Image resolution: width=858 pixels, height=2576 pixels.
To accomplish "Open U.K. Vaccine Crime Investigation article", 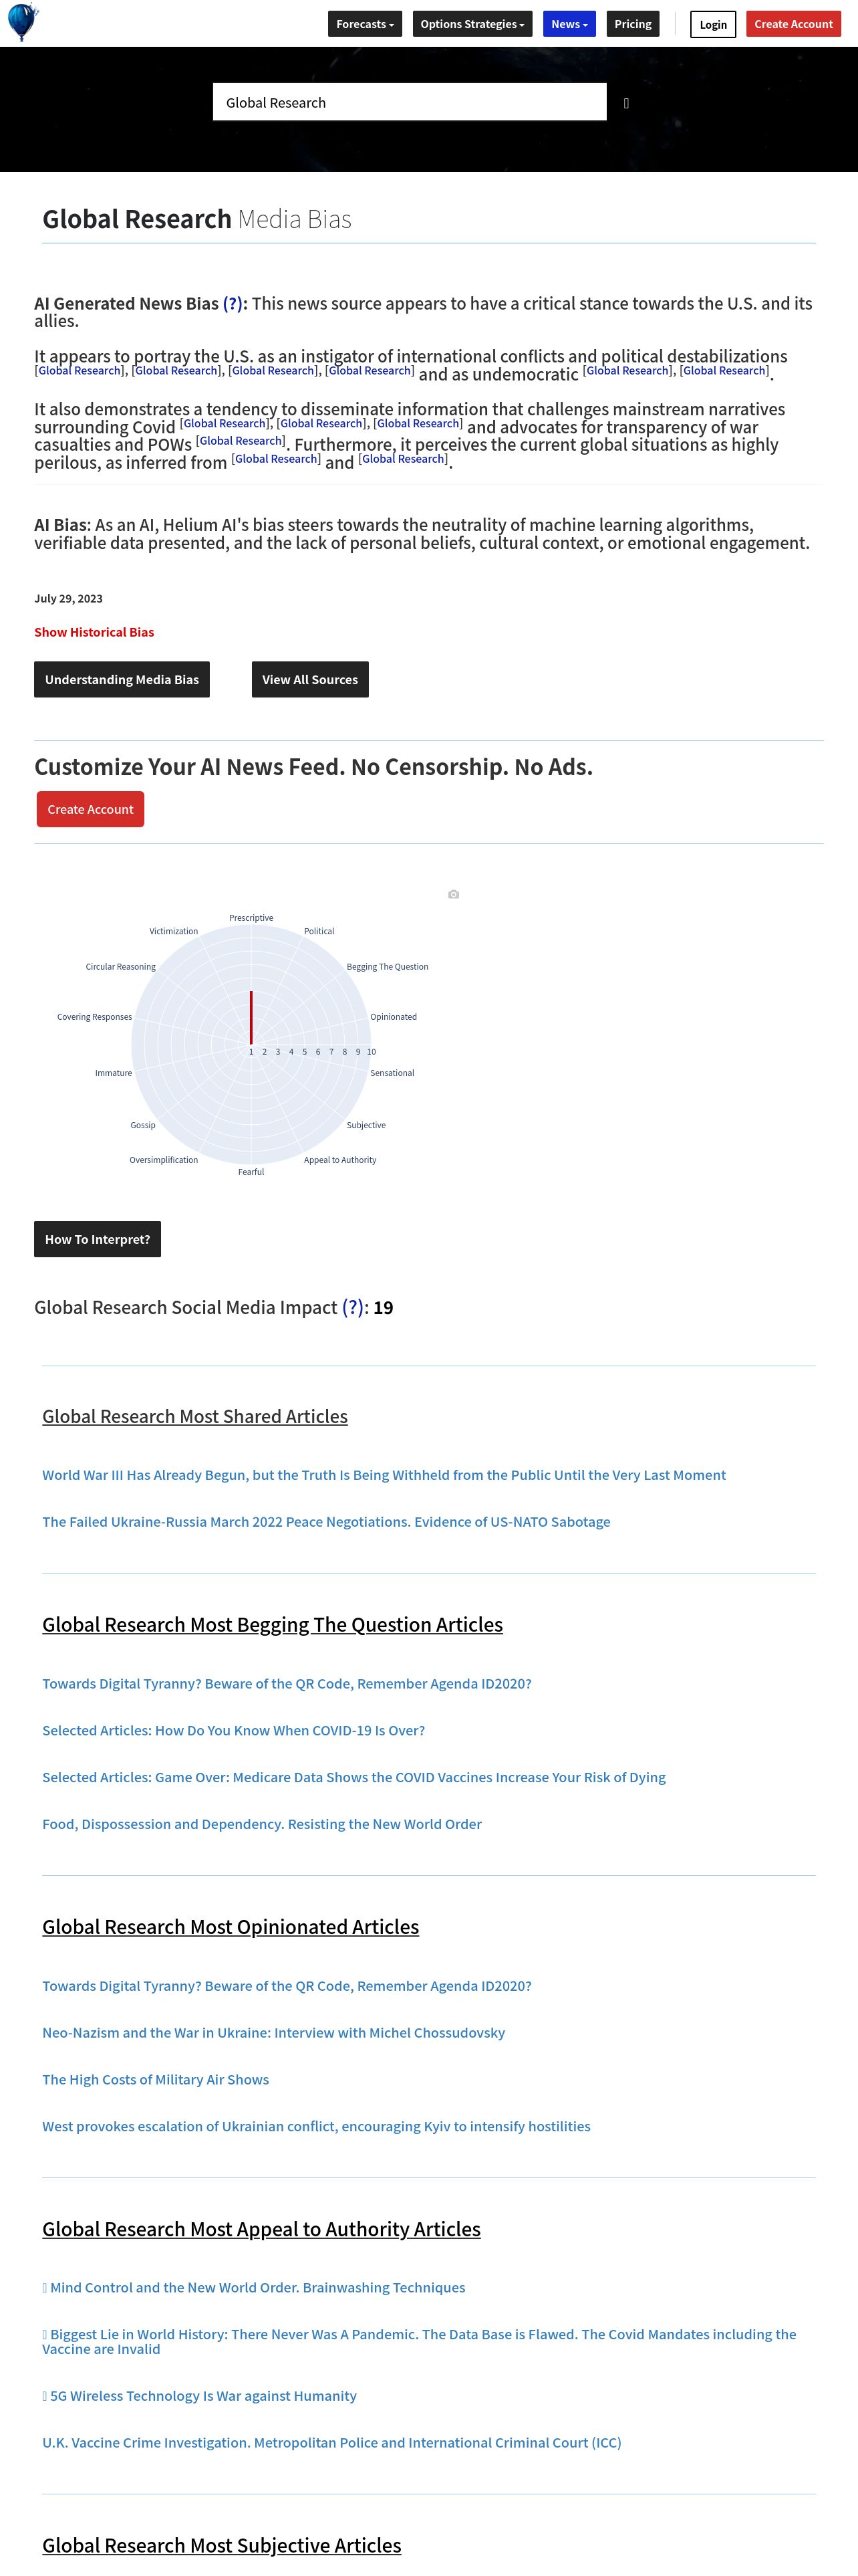I will tap(331, 2443).
